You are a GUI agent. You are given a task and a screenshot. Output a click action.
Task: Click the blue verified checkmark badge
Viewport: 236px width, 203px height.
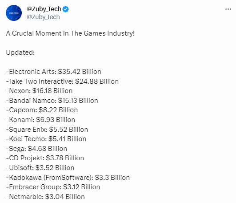click(66, 9)
